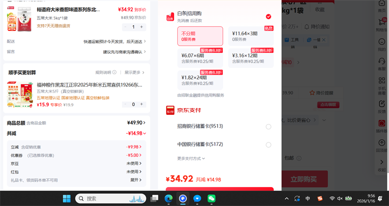Click the 降价提醒 star icon
This screenshot has width=389, height=206.
pos(312,93)
